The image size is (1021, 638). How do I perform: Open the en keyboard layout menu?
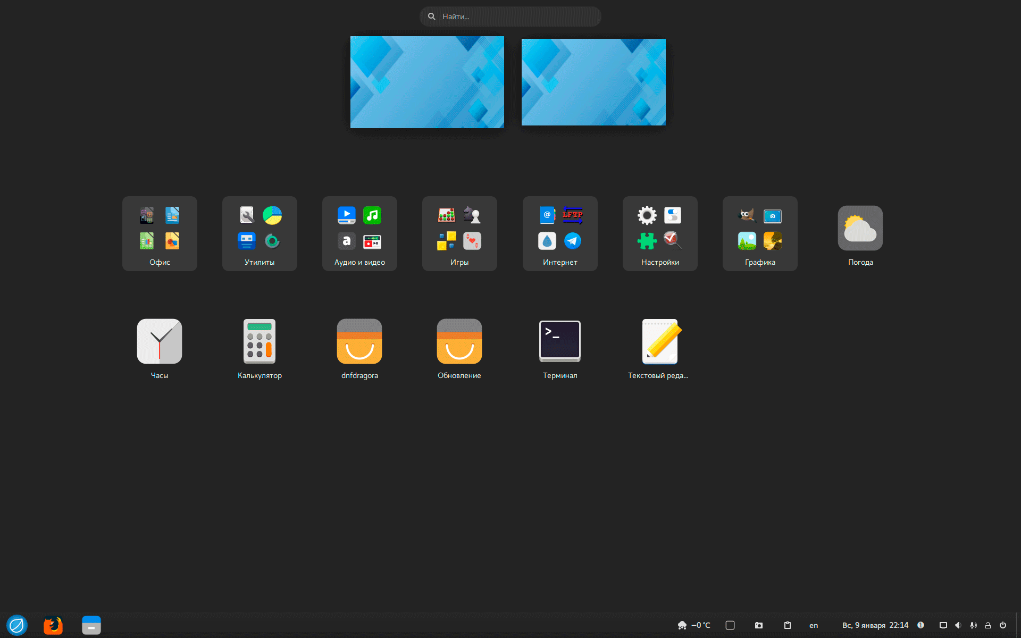point(814,625)
